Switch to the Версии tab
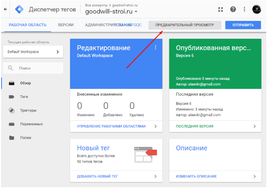The image size is (267, 188). (x=66, y=25)
